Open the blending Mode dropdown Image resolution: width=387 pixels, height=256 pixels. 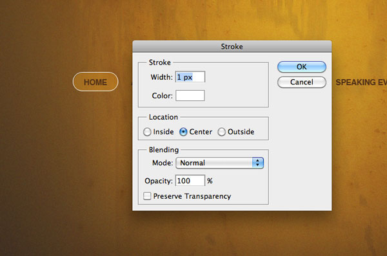click(220, 163)
